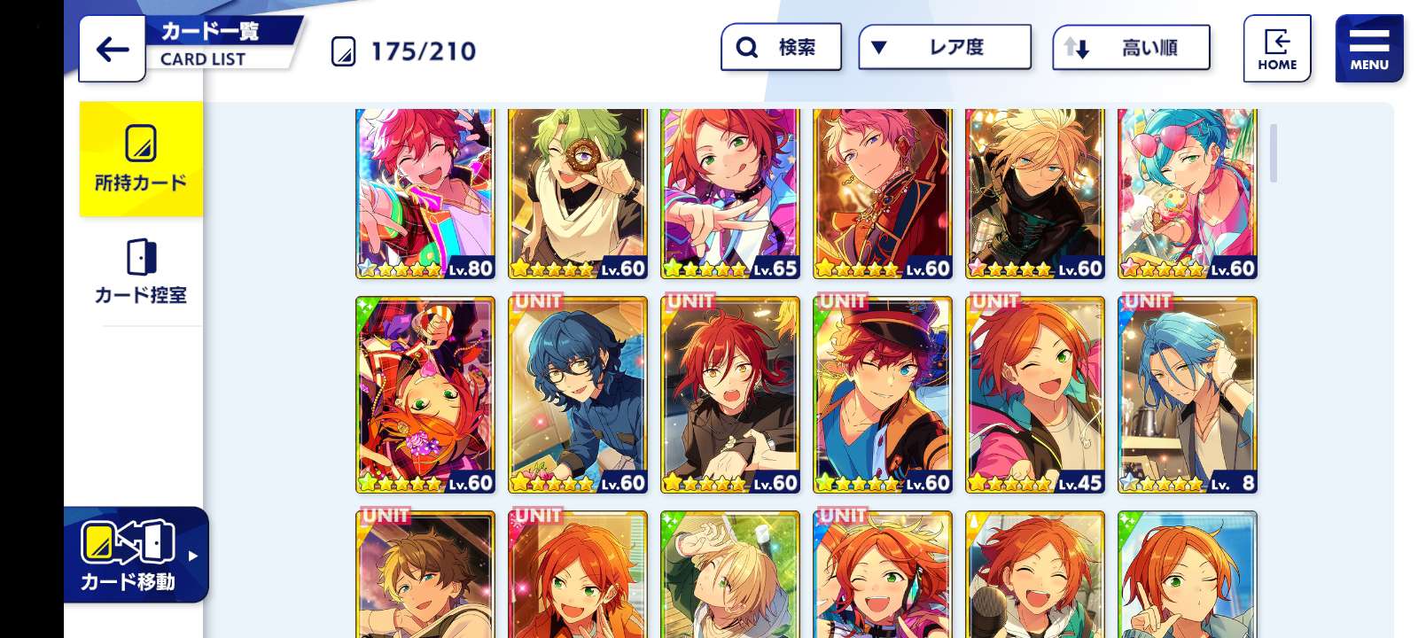Open the Lv. 8 blue-haired UNIT card
The width and height of the screenshot is (1418, 638).
[1188, 395]
